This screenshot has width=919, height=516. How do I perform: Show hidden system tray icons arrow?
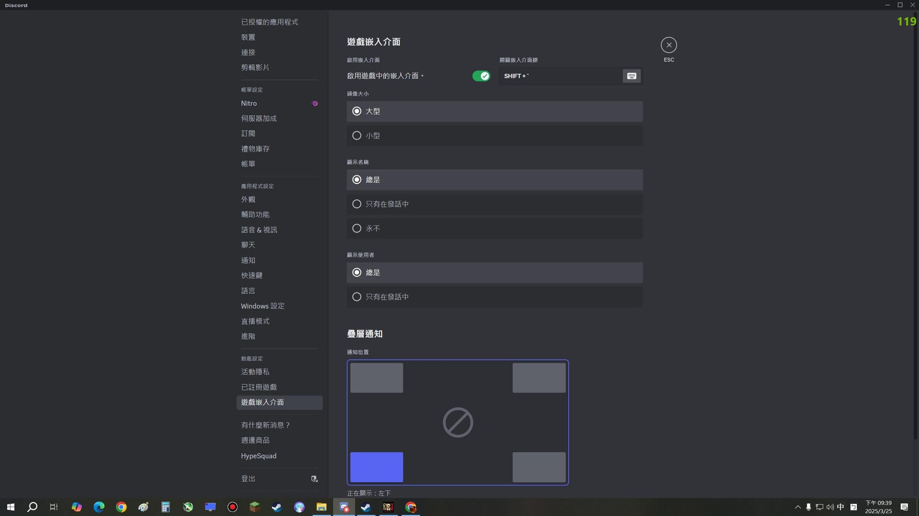click(x=797, y=507)
